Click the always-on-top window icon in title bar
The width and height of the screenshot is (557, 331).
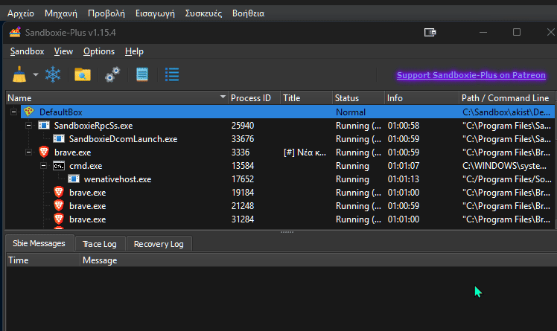pos(430,32)
